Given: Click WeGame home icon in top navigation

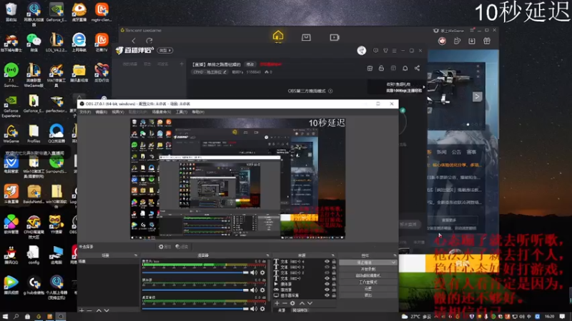Looking at the screenshot, I should 278,36.
